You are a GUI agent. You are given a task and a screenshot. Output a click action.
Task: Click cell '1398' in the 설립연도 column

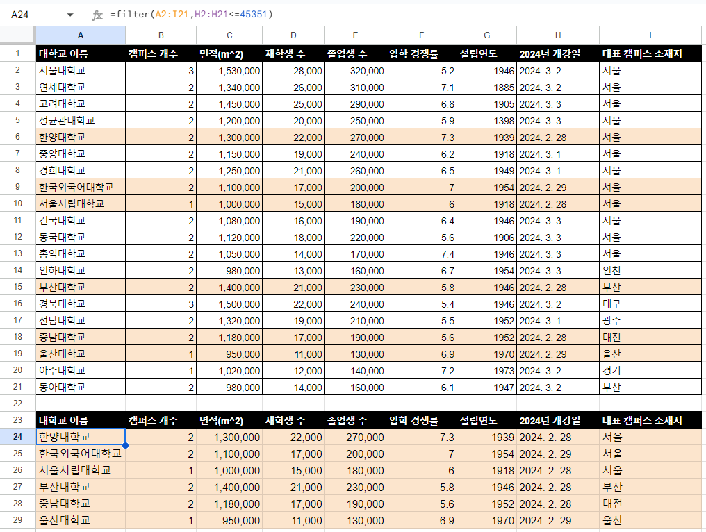coord(486,121)
